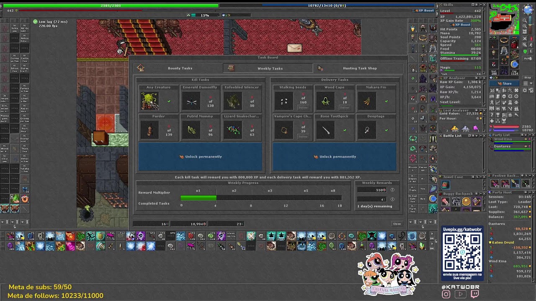
Task: Click the Bone Toothpick item icon
Action: [x=325, y=130]
